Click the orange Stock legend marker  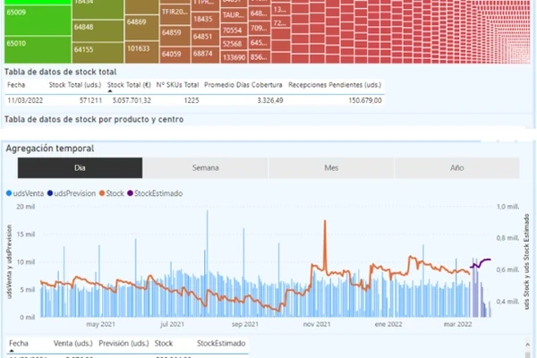click(103, 192)
